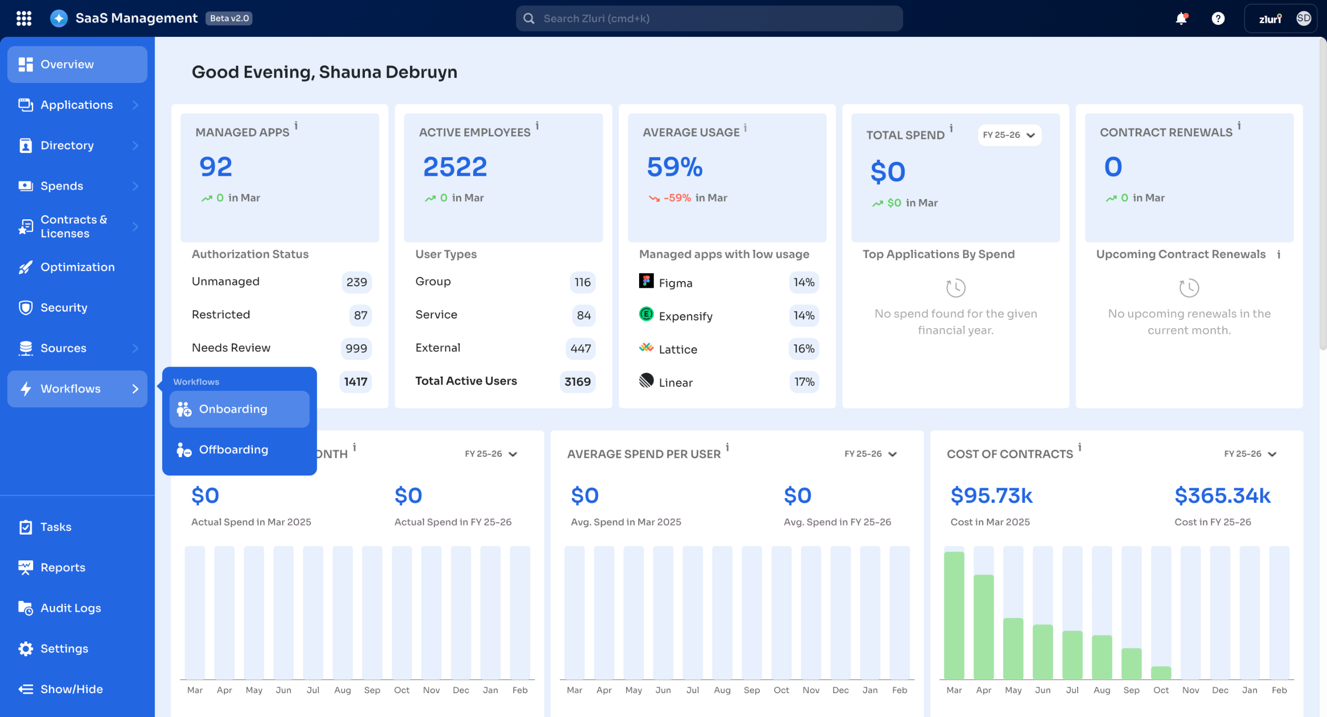Open Total Spend FY 25-26 dropdown

[x=1009, y=135]
